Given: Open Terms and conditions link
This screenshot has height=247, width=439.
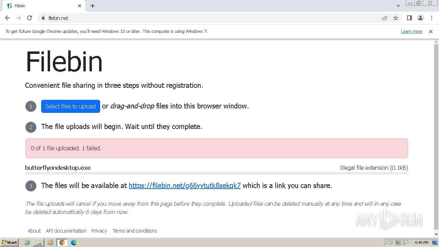Looking at the screenshot, I should [135, 231].
